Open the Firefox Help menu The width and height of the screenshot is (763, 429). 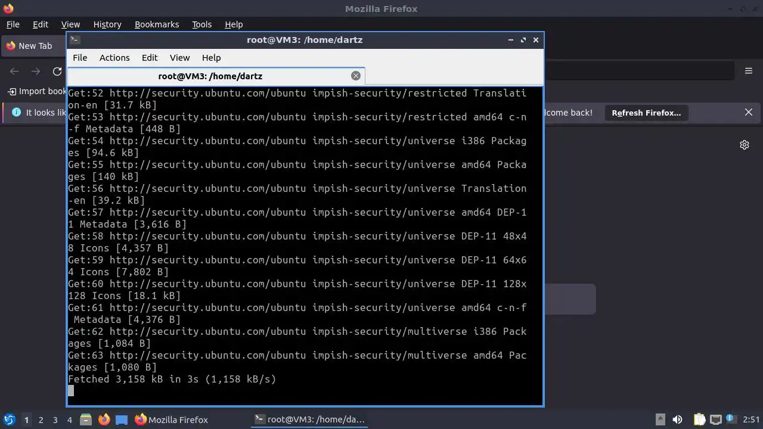click(234, 24)
